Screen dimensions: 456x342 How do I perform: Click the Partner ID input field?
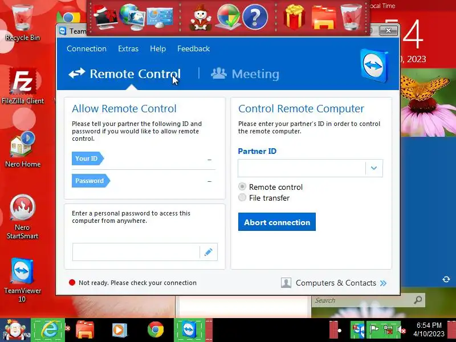tap(302, 168)
